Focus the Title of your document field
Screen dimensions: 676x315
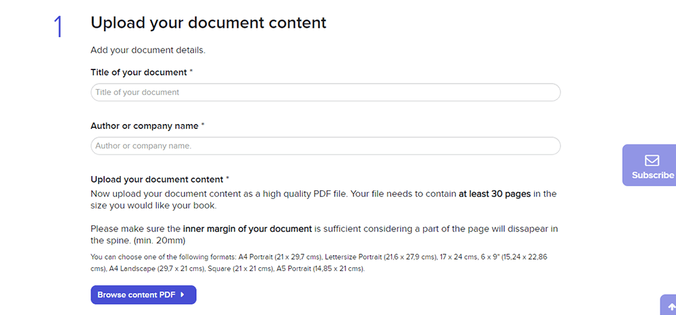tap(325, 92)
